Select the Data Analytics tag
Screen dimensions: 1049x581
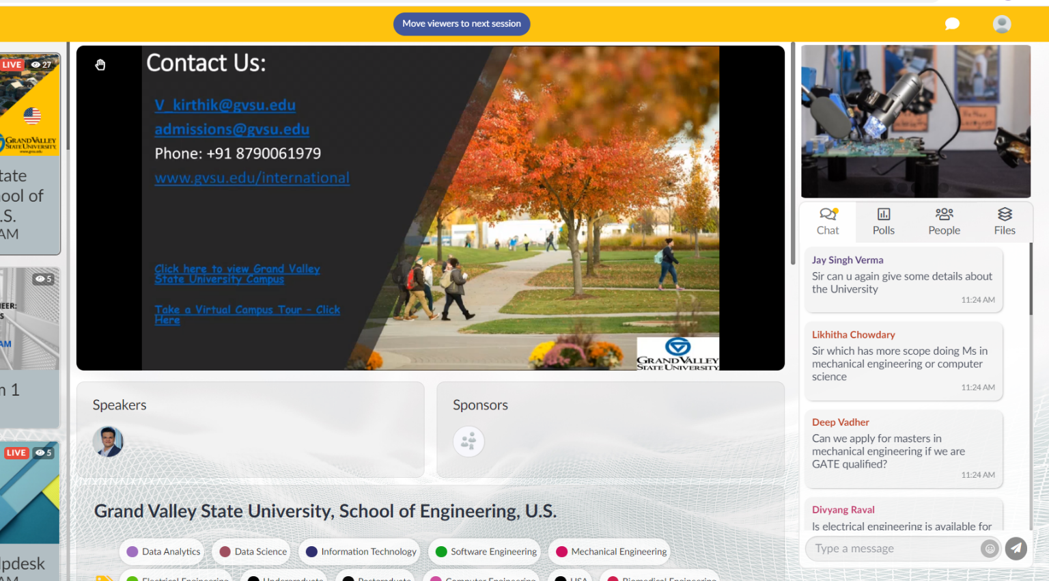(164, 552)
